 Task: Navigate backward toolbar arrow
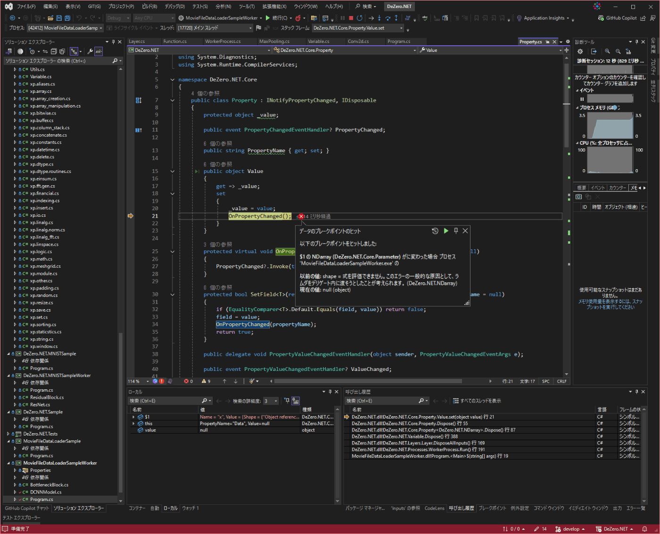12,18
